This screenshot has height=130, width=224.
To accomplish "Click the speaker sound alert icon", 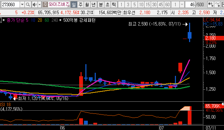I will coord(35,4).
